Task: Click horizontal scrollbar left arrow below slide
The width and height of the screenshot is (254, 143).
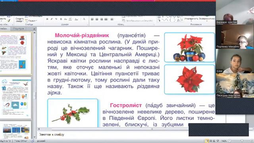Action: pos(39,129)
